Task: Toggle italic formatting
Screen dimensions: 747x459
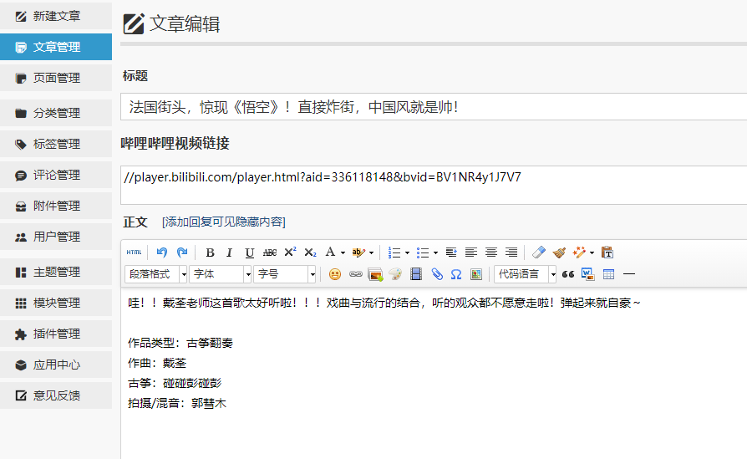Action: pyautogui.click(x=229, y=252)
